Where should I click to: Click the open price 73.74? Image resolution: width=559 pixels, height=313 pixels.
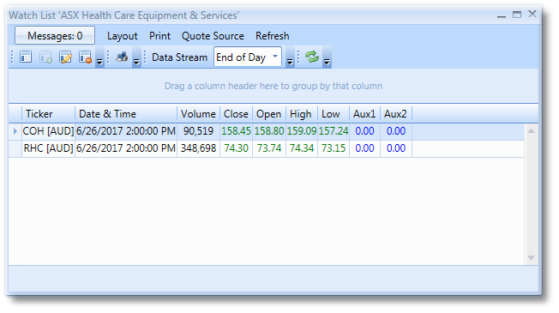click(x=269, y=148)
